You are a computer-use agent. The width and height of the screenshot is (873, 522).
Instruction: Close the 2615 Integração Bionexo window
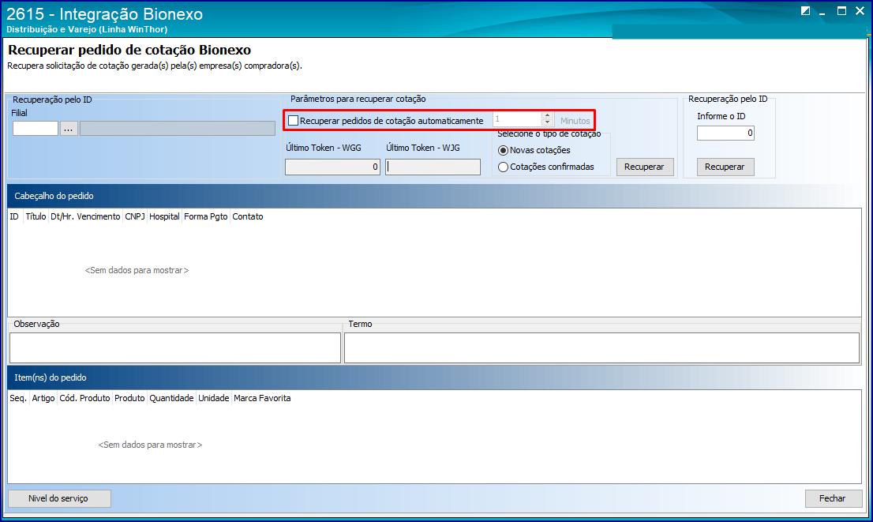click(x=860, y=11)
